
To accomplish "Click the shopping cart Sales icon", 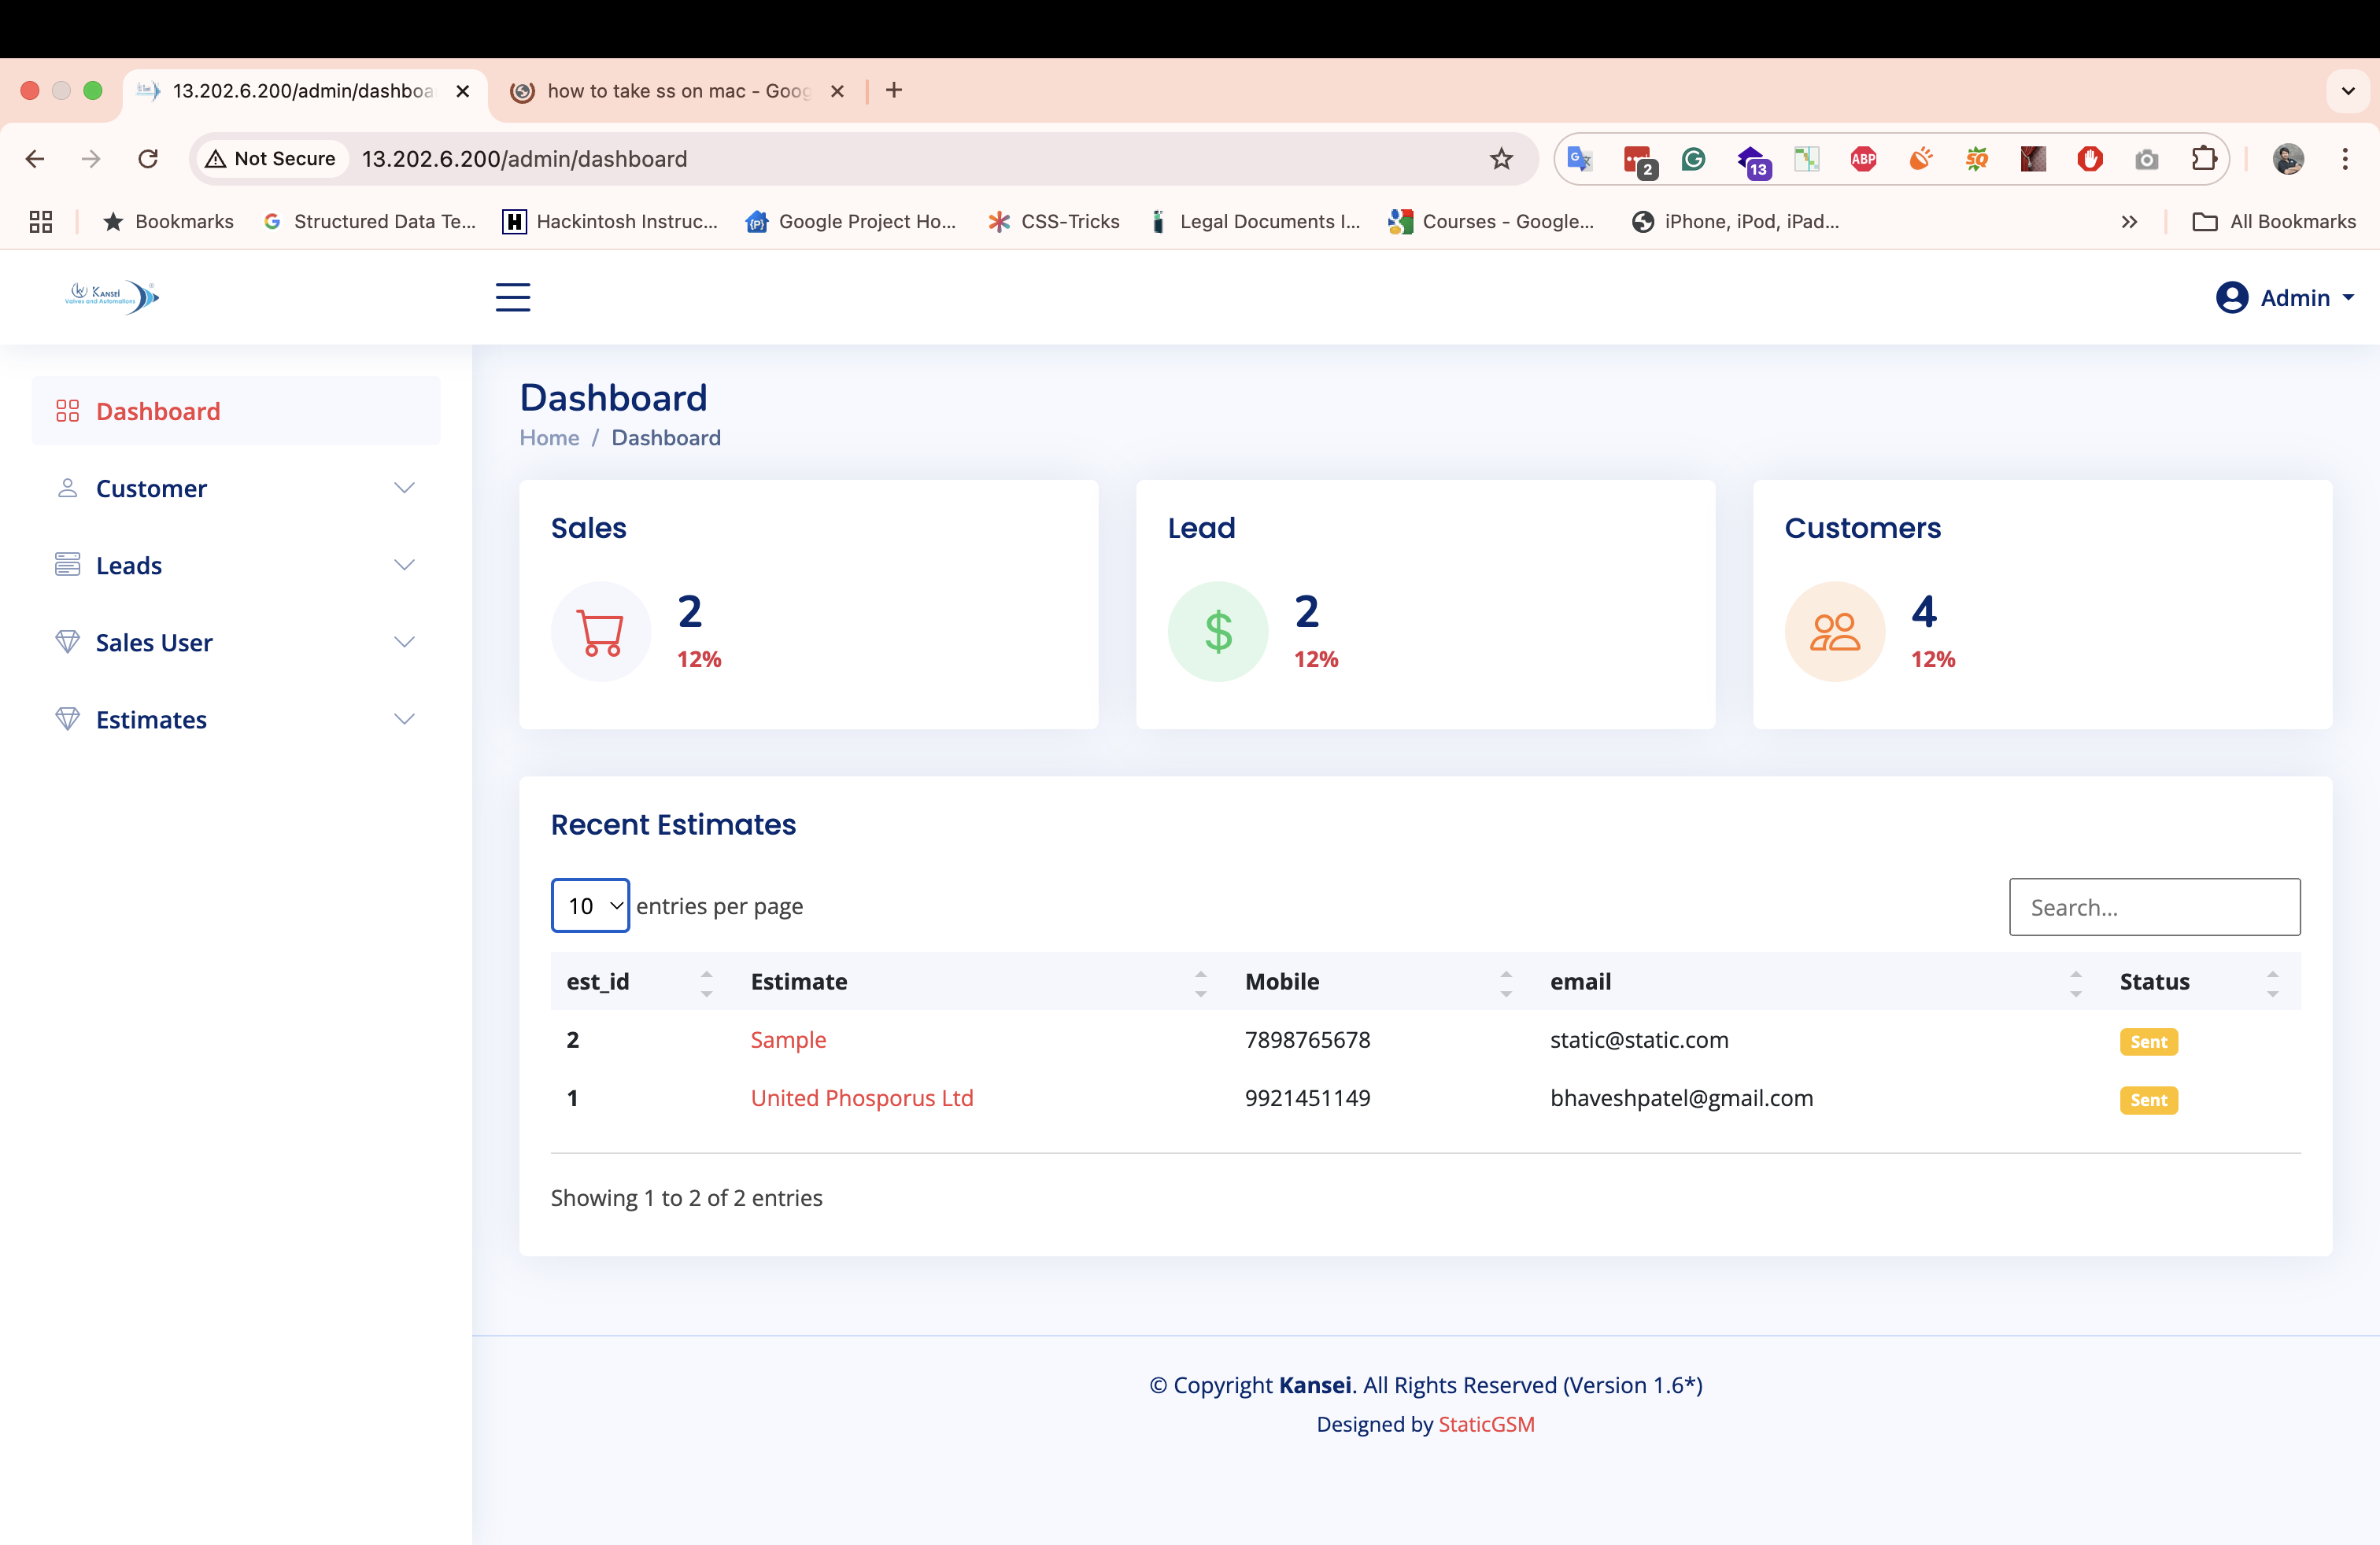I will coord(601,632).
